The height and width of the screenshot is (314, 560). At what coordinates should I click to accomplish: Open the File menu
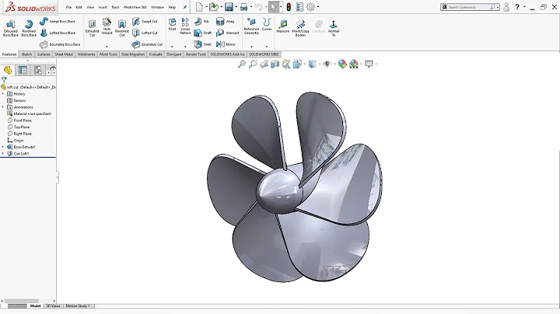tap(68, 7)
